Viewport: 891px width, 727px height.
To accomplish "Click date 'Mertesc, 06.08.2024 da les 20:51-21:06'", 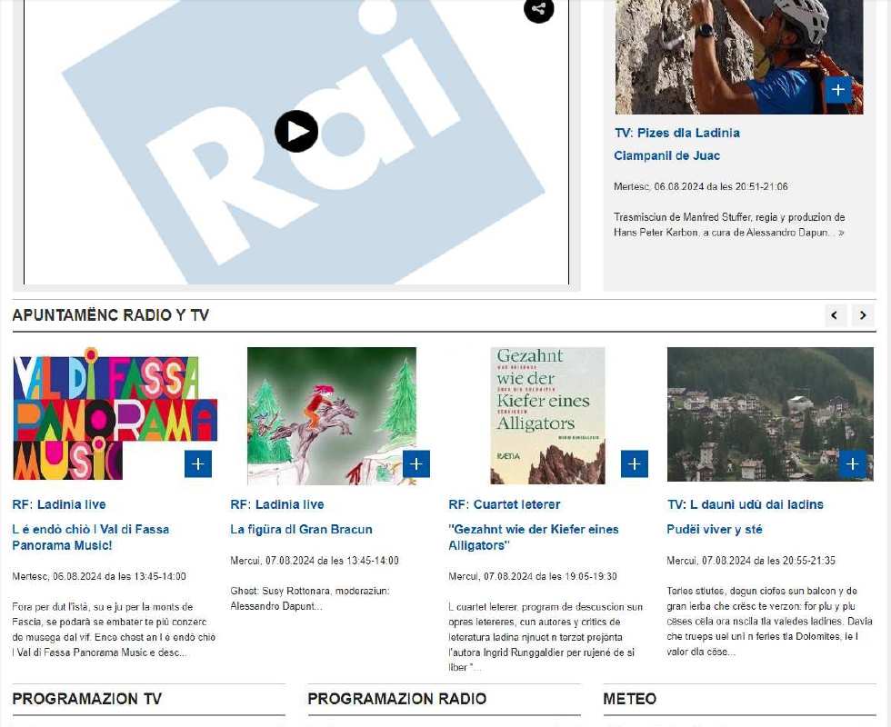I will [701, 186].
